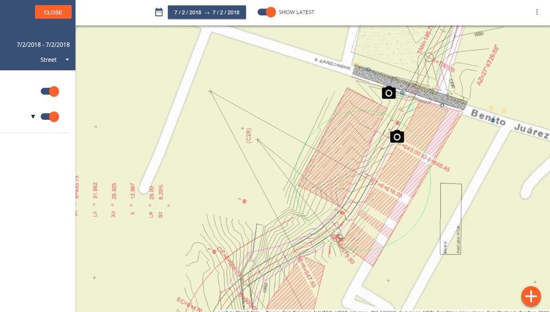550x312 pixels.
Task: Click the Benito Juárez street label on map
Action: click(510, 125)
